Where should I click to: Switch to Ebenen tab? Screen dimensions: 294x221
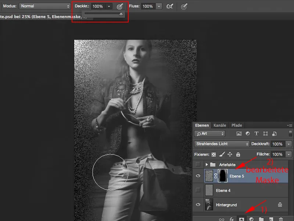[202, 125]
